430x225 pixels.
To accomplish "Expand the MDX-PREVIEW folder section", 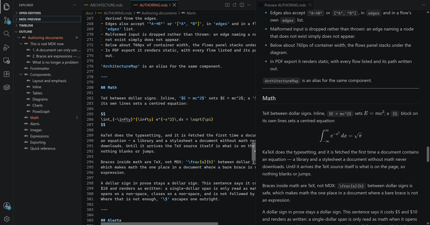I will tap(47, 19).
